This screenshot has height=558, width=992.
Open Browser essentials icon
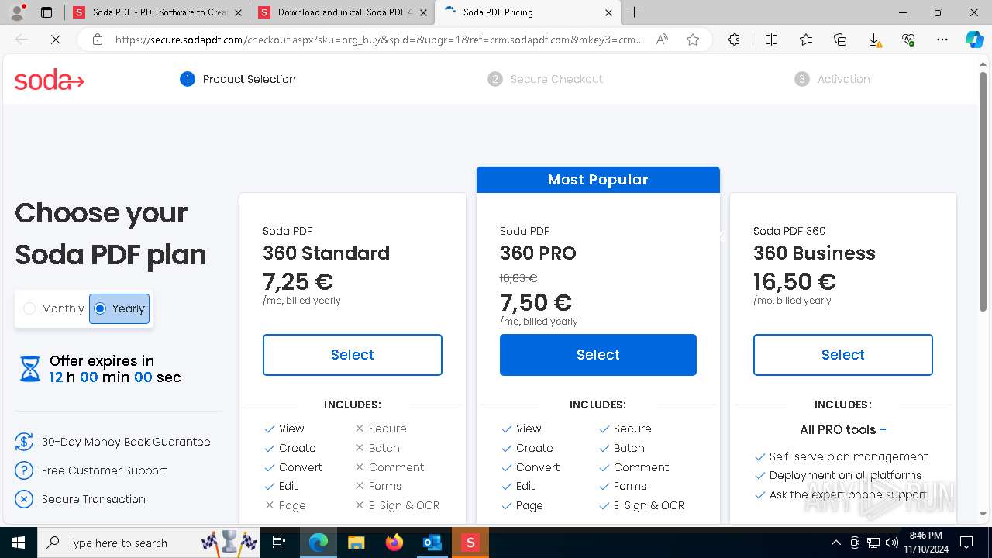point(908,40)
